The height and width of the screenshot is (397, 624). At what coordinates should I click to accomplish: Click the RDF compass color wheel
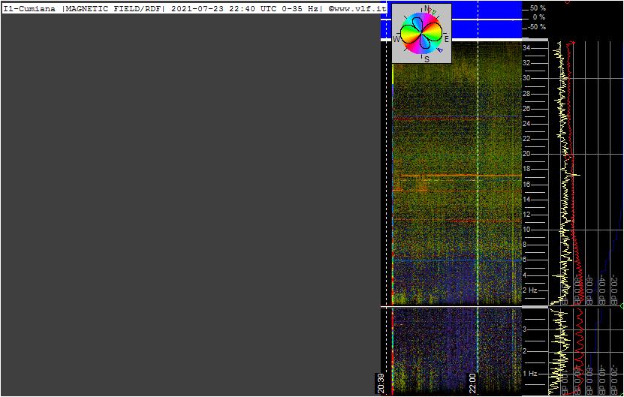[x=421, y=33]
